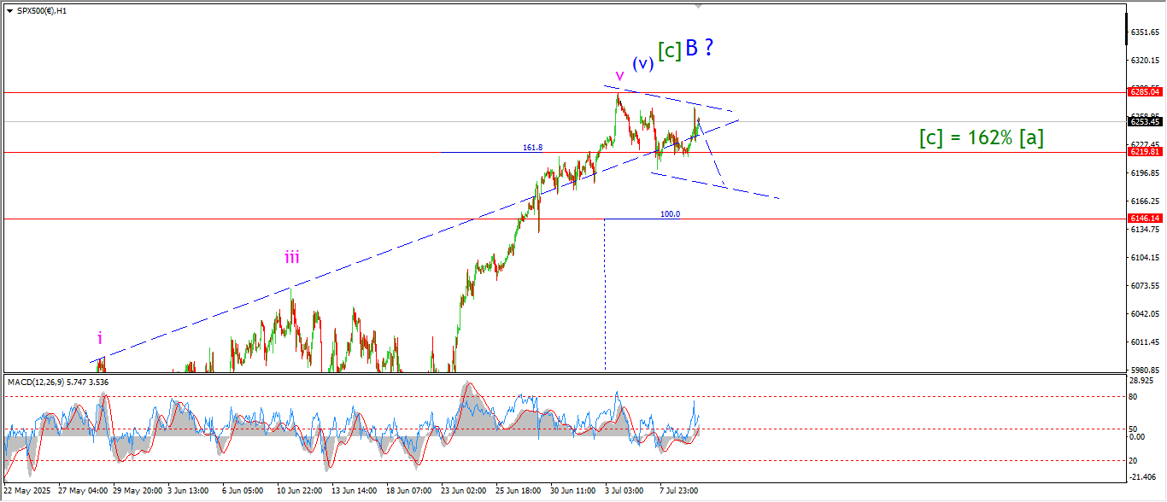Click the triangle icon beside SPX500 symbol title

10,11
